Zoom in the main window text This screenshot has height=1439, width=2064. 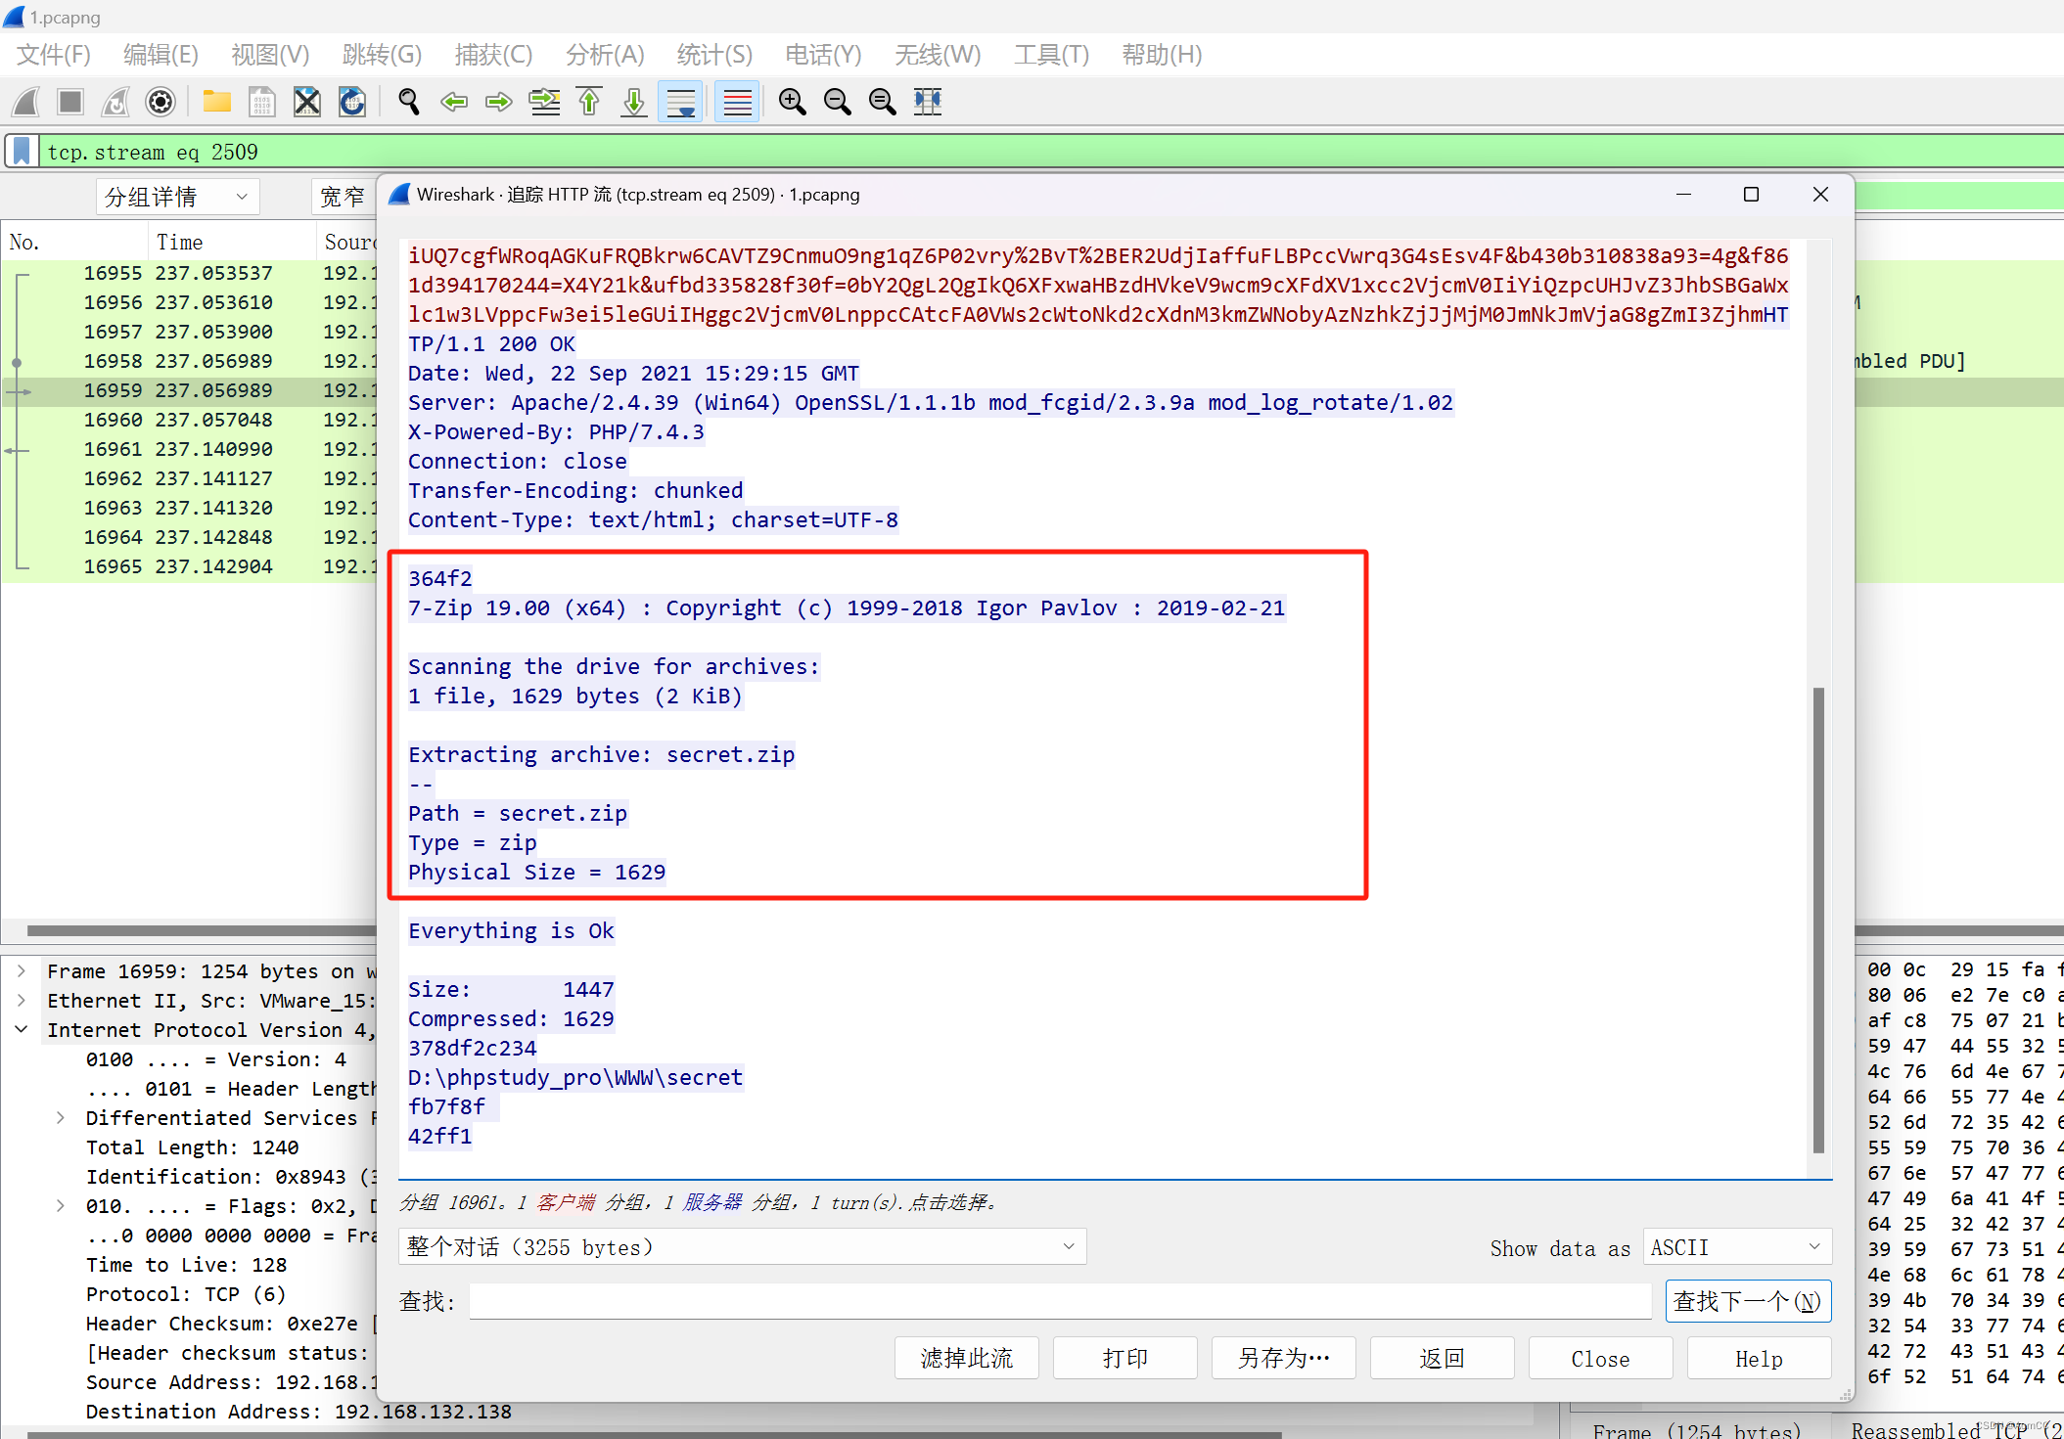tap(793, 102)
